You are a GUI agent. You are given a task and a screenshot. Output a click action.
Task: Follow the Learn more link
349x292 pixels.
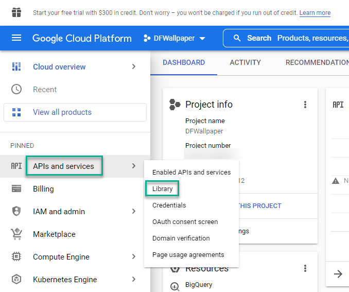pyautogui.click(x=315, y=13)
